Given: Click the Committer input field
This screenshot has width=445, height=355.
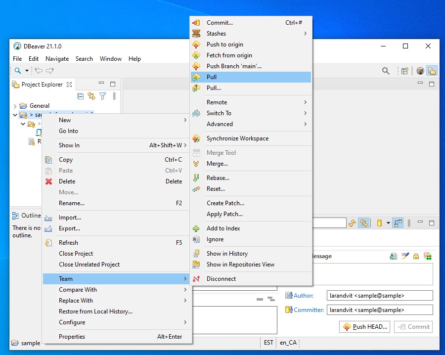Looking at the screenshot, I should pos(380,310).
